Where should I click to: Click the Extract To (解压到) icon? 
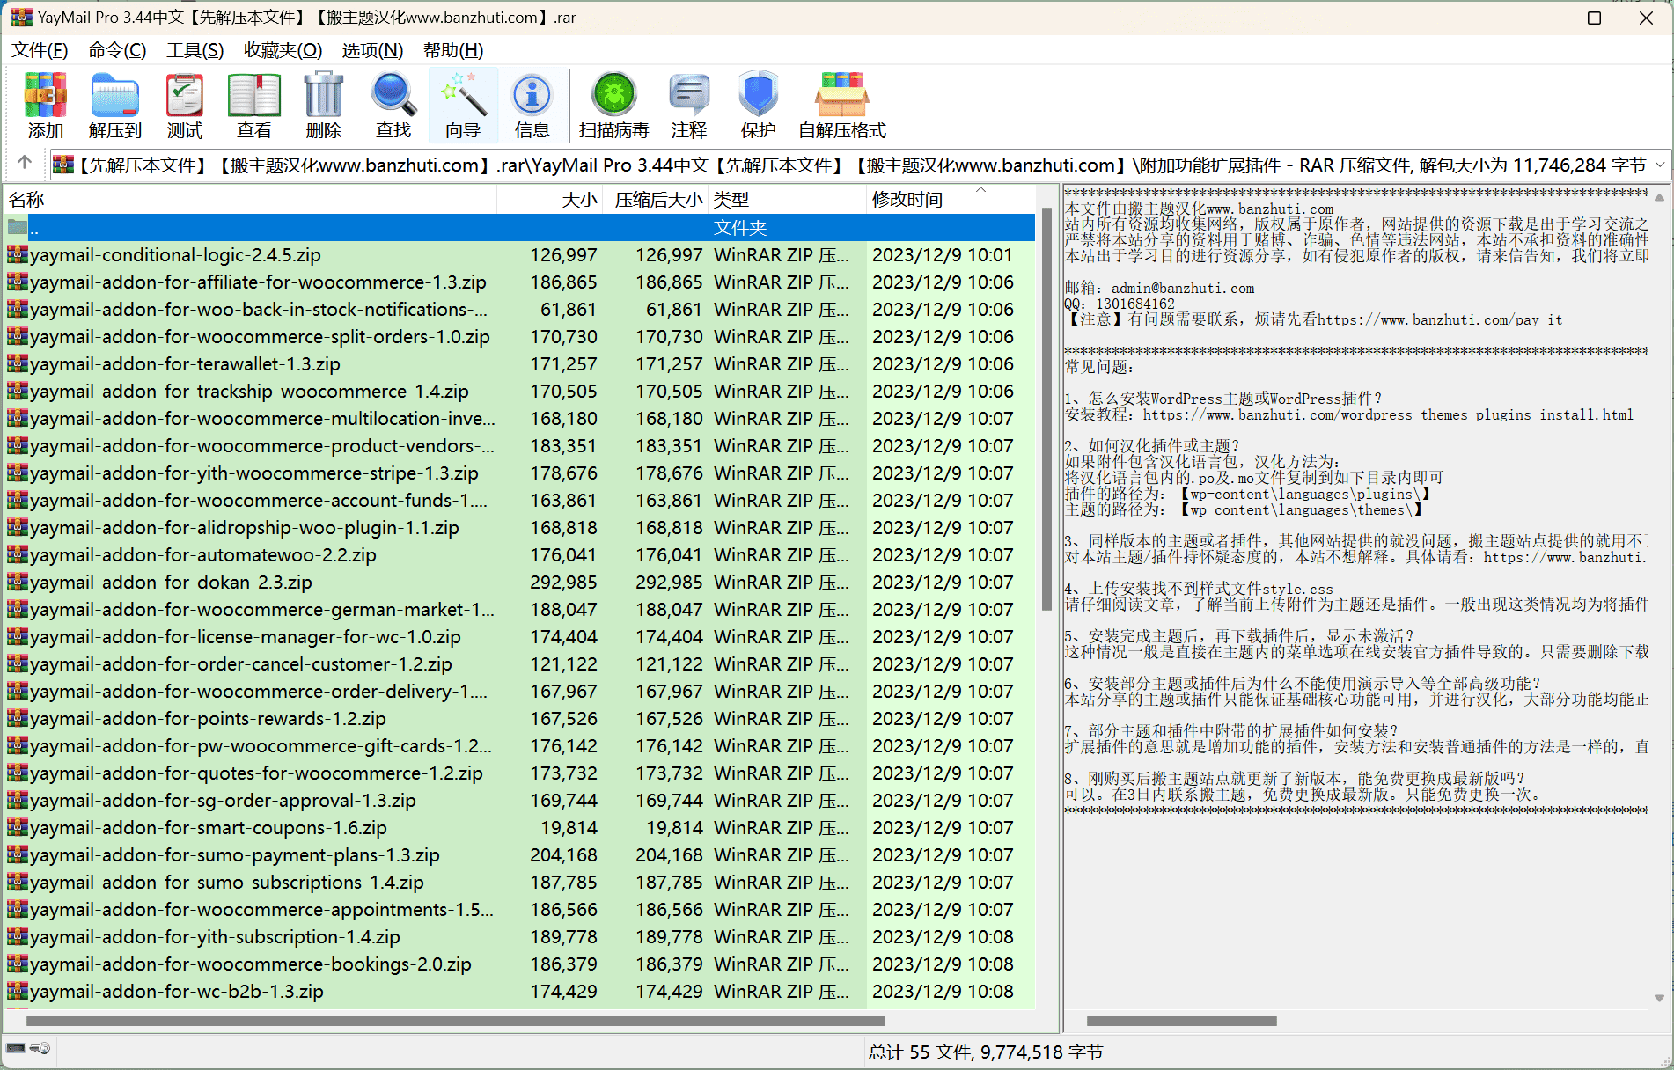[115, 106]
